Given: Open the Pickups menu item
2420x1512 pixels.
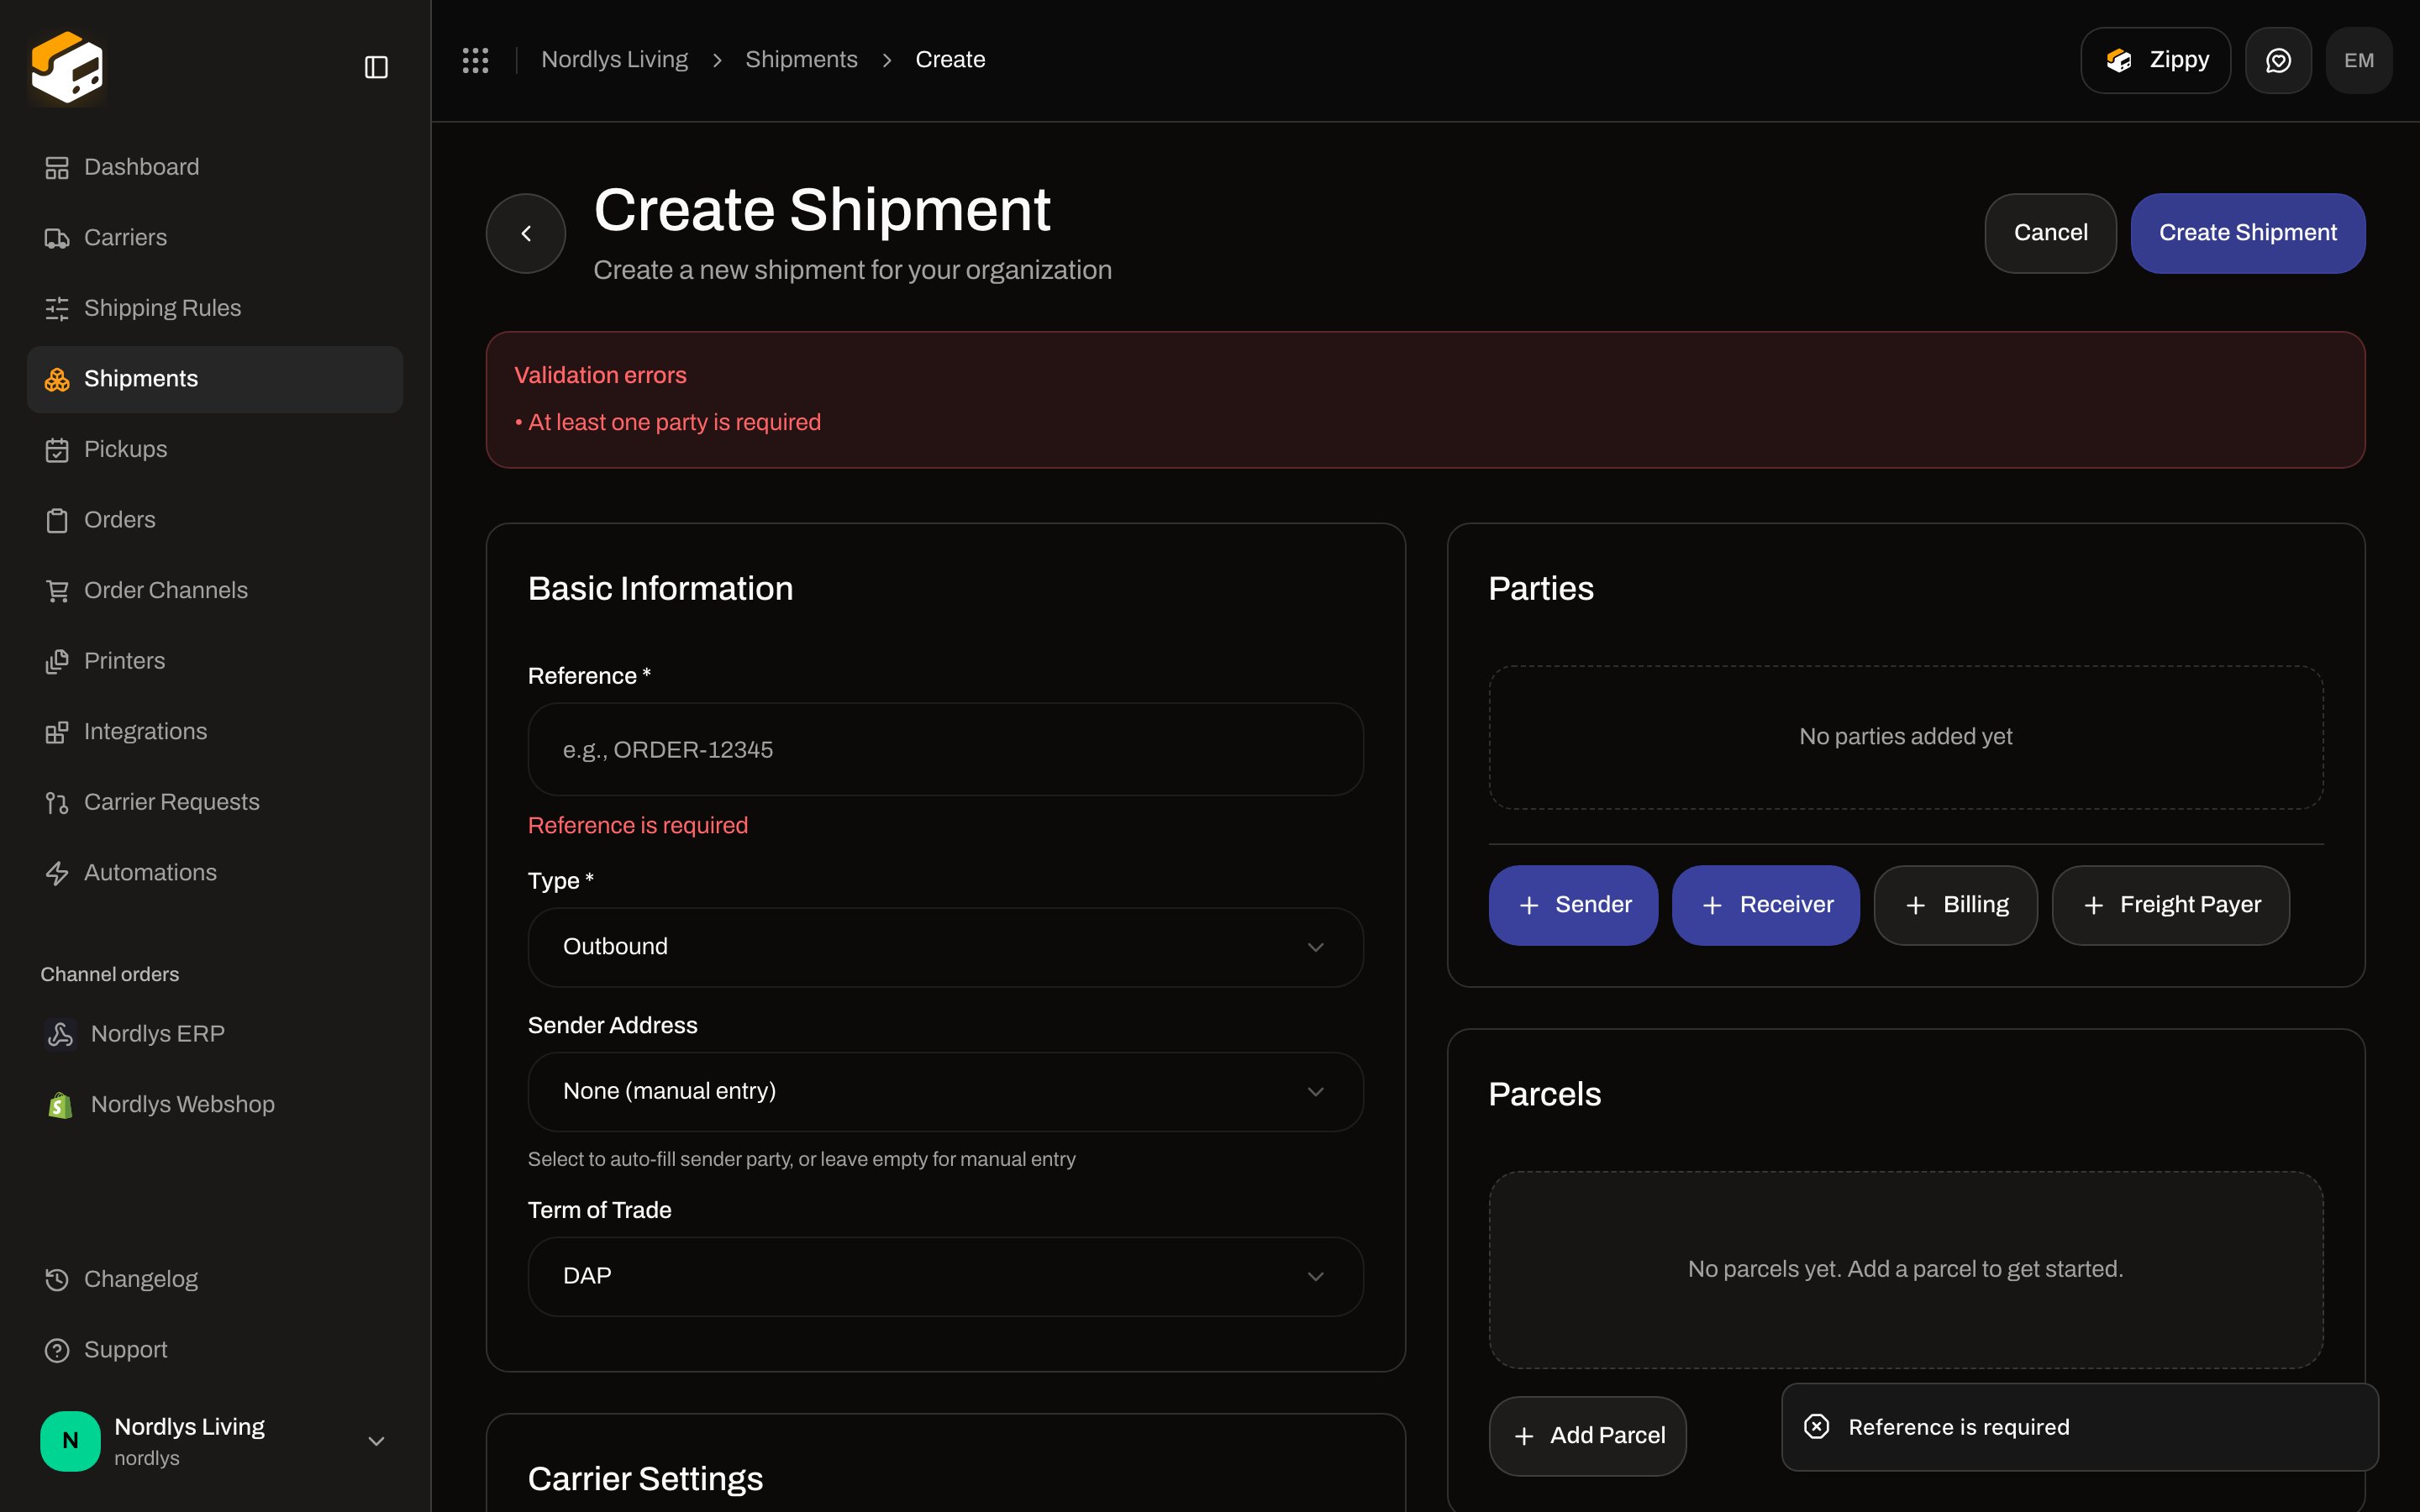Looking at the screenshot, I should pyautogui.click(x=215, y=449).
